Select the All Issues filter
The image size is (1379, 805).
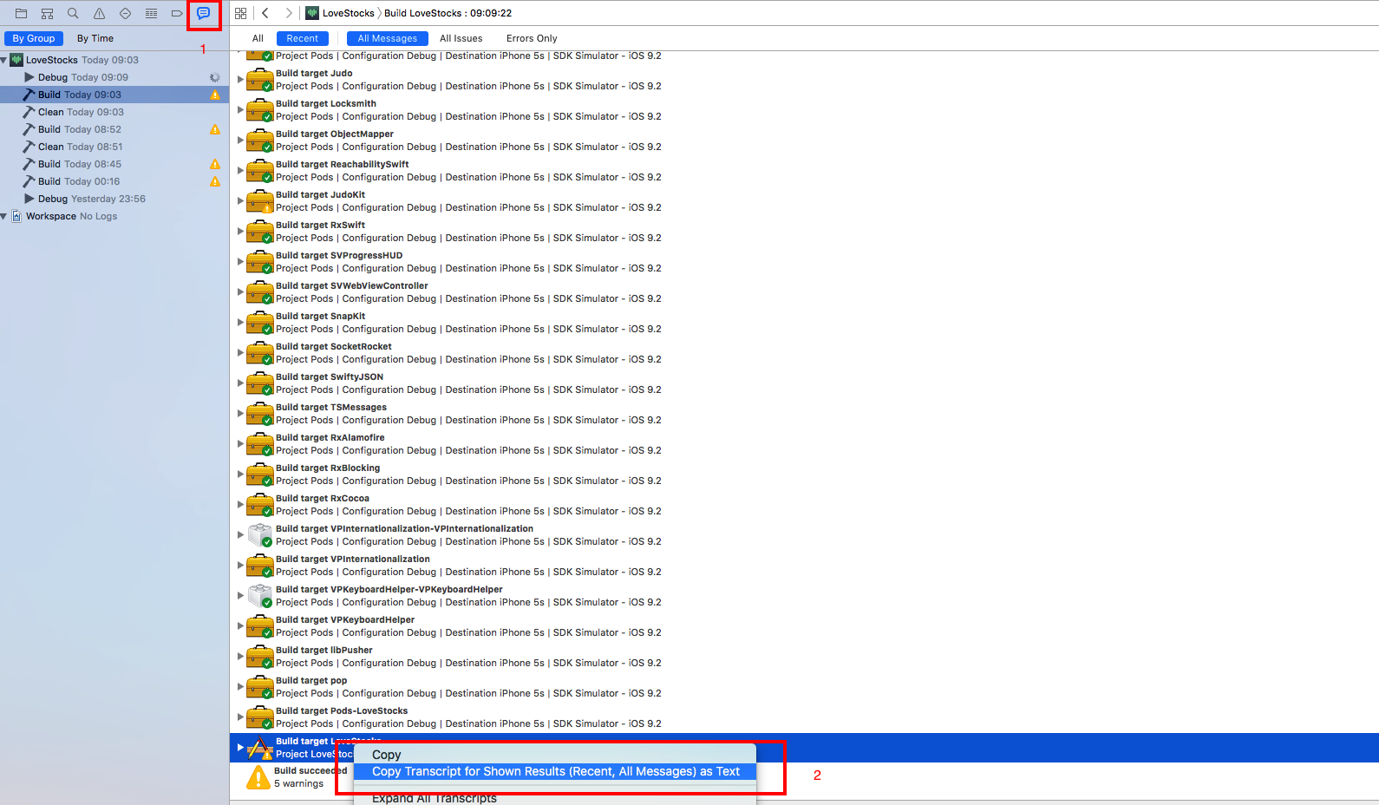pyautogui.click(x=461, y=38)
